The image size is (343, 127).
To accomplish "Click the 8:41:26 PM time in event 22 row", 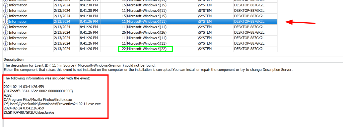I will (89, 49).
